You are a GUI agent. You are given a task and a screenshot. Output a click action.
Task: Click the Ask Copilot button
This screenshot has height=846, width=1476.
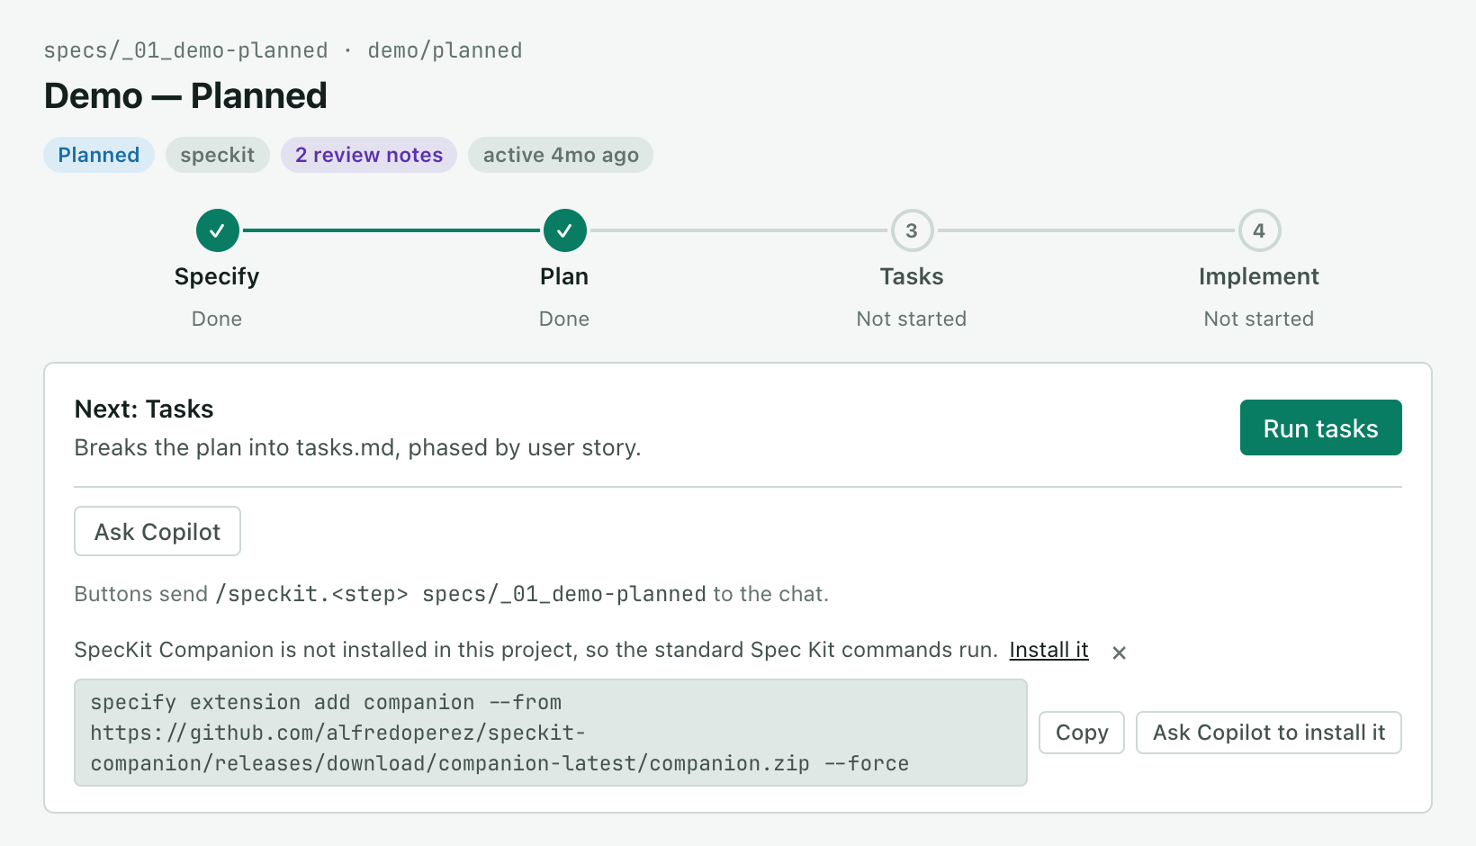(157, 531)
